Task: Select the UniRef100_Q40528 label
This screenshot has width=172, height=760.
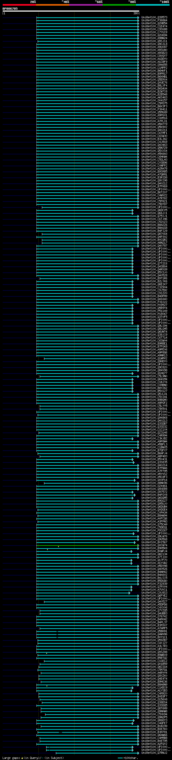Action: pos(154,275)
